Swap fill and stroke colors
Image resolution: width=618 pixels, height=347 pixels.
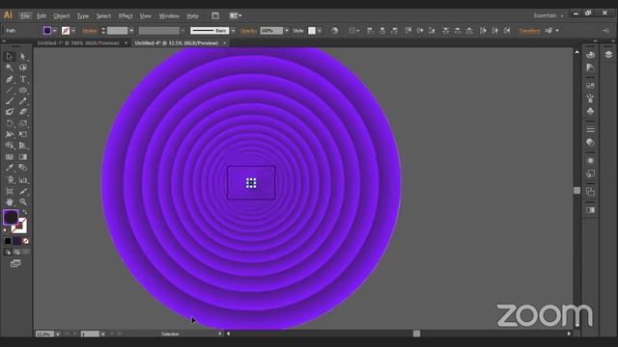[25, 212]
